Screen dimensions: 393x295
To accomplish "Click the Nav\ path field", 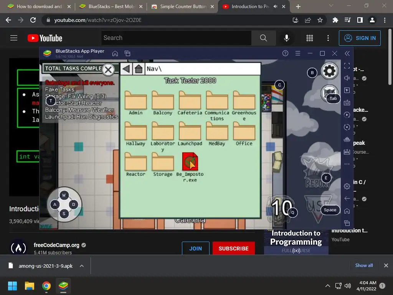I will pyautogui.click(x=203, y=69).
